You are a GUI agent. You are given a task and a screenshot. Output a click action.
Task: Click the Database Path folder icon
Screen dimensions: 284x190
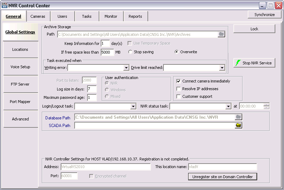(x=238, y=117)
